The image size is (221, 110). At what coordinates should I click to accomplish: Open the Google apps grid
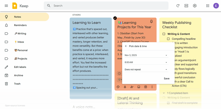208,5
